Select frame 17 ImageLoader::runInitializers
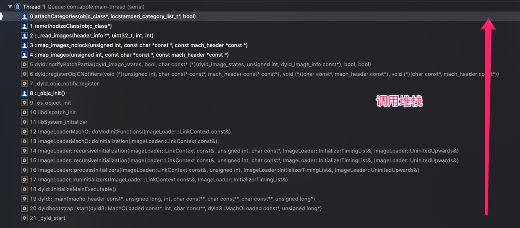520x228 pixels. point(260,180)
